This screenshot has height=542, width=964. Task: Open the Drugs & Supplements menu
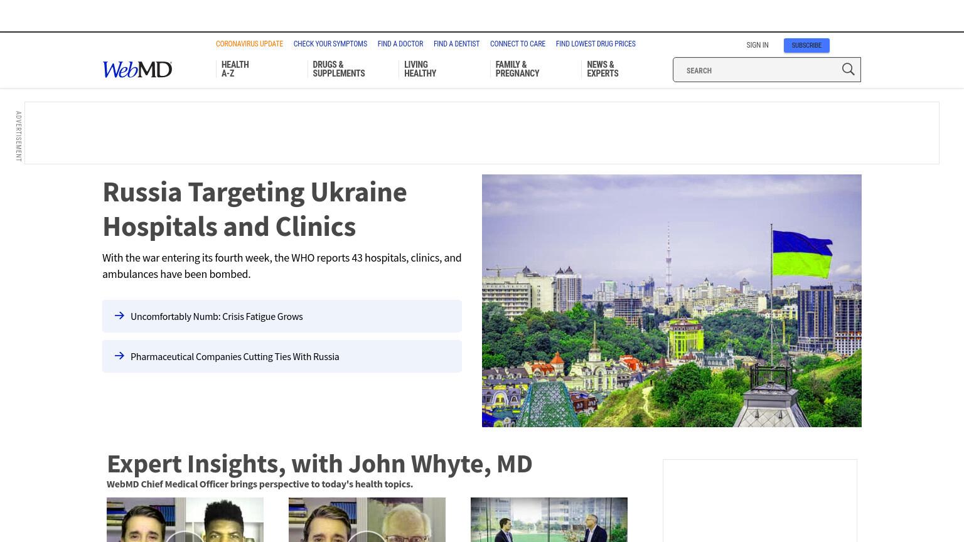(339, 69)
